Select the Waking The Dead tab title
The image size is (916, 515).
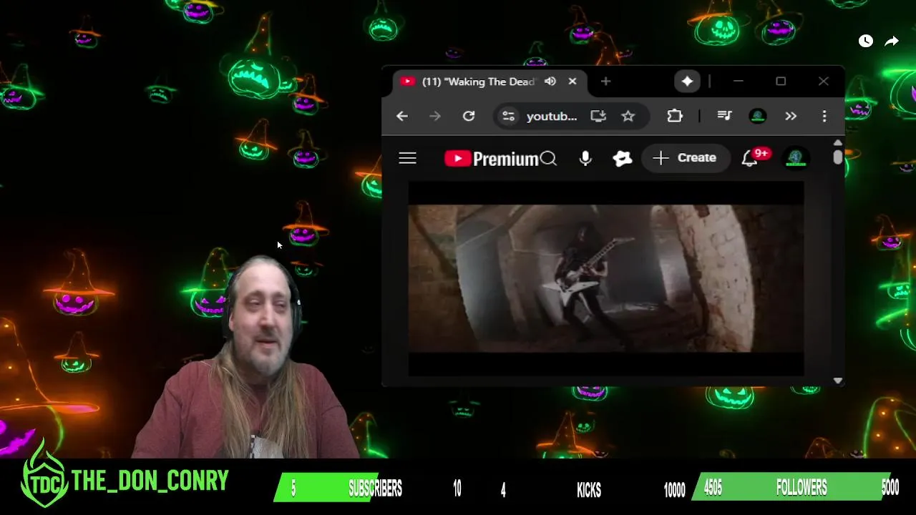pos(479,82)
